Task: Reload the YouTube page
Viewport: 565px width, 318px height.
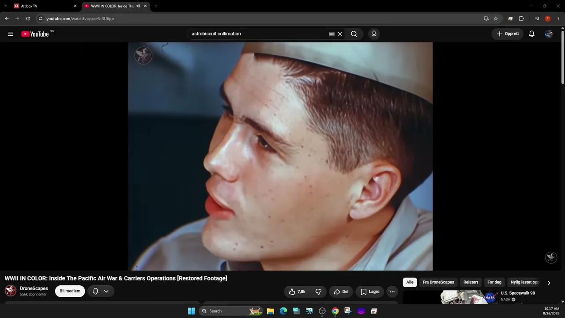Action: (x=28, y=19)
